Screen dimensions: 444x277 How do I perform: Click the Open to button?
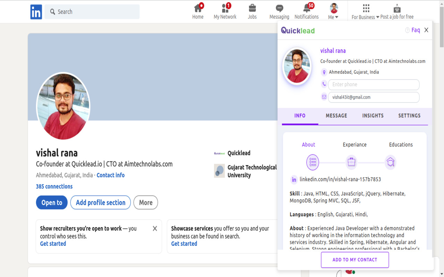52,203
